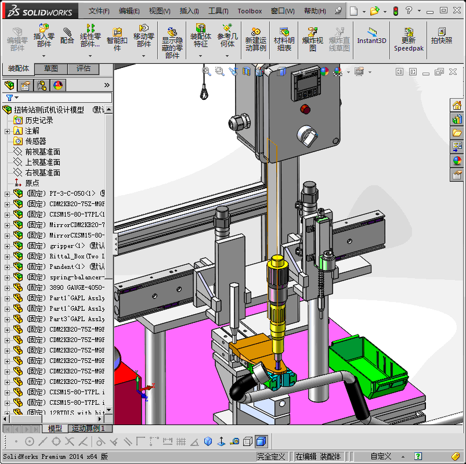Expand the 注解 (Annotations) tree node
The height and width of the screenshot is (464, 466).
click(7, 131)
